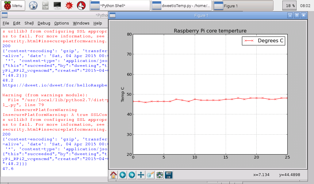Click the 08:02 clock in the panel
The image size is (314, 184).
305,6
